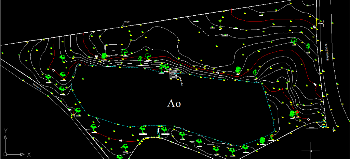Select the gate symbol on pond's south edge
This screenshot has height=159, width=350.
159,130
